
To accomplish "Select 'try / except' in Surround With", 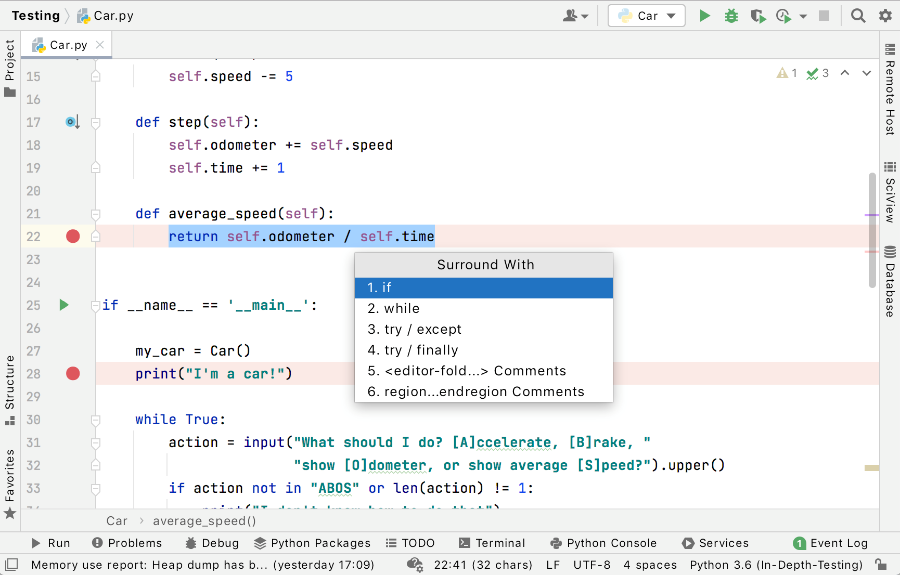I will pyautogui.click(x=414, y=329).
